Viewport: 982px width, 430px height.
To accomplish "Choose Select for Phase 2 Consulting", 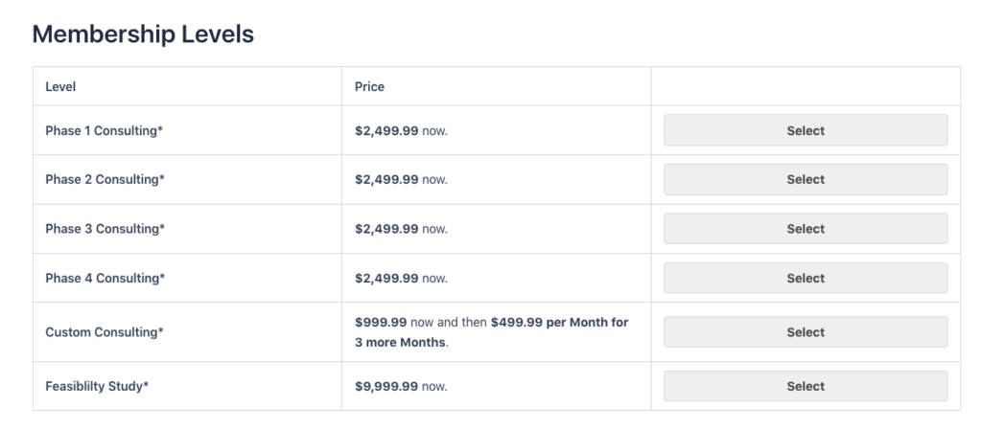I will tap(806, 179).
